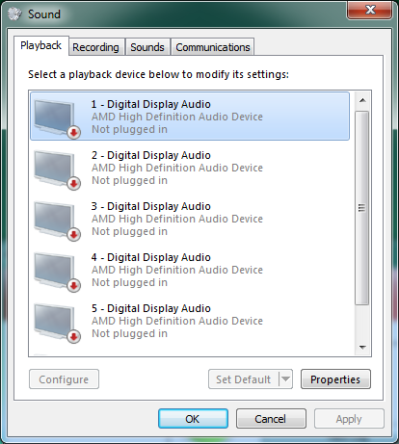
Task: Click the red unplugged arrow badge on device 4
Action: click(74, 286)
